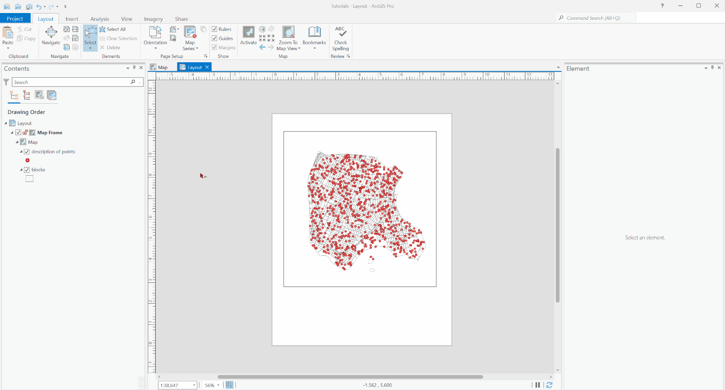Viewport: 725px width, 390px height.
Task: Switch to the Imagery ribbon tab
Action: [x=153, y=19]
